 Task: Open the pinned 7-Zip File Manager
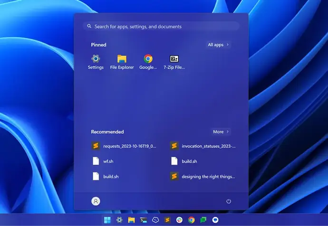[174, 60]
